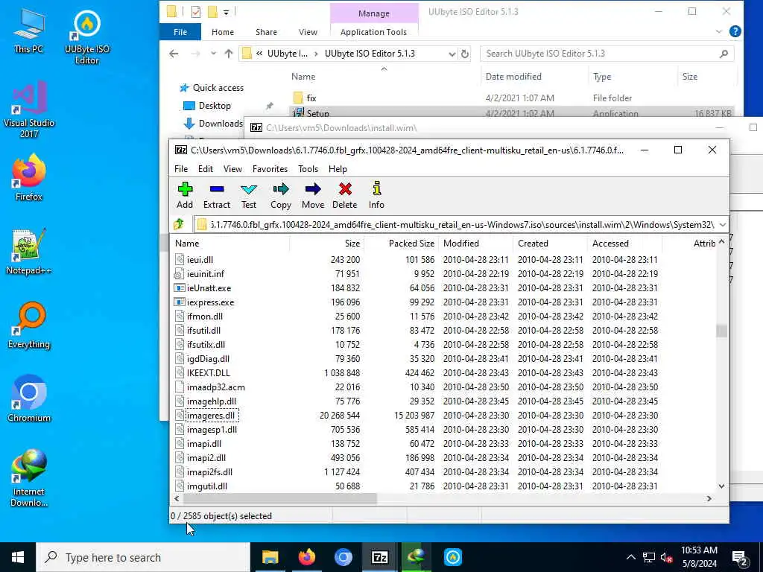Image resolution: width=763 pixels, height=572 pixels.
Task: Open quick access toolbar customize dropdown
Action: tap(226, 12)
